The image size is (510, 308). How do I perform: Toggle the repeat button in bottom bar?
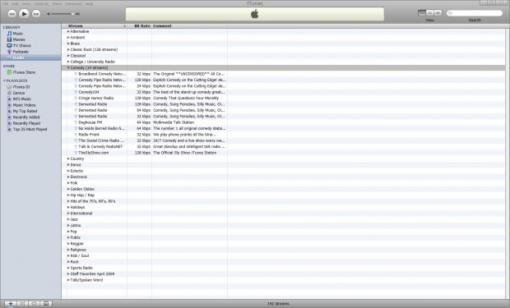pos(34,303)
